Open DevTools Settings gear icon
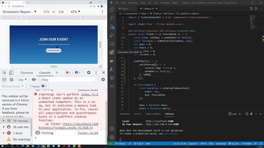Viewport: 264px width, 148px height. (89, 72)
